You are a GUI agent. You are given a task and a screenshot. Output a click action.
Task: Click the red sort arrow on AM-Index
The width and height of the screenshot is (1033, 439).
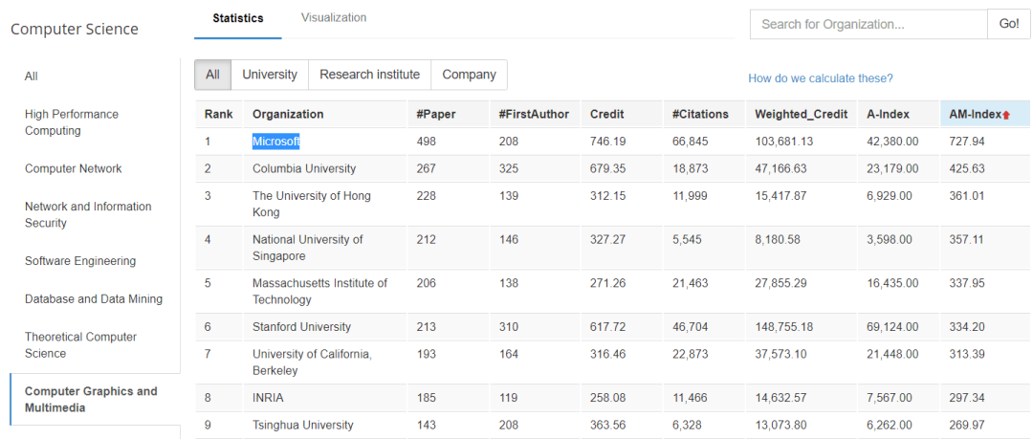tap(1006, 115)
